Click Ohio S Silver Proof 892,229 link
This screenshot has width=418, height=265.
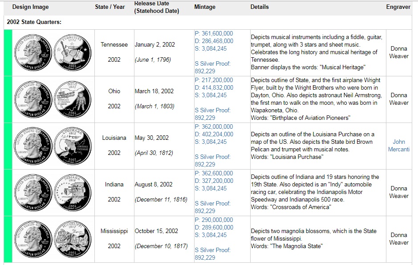tap(212, 114)
